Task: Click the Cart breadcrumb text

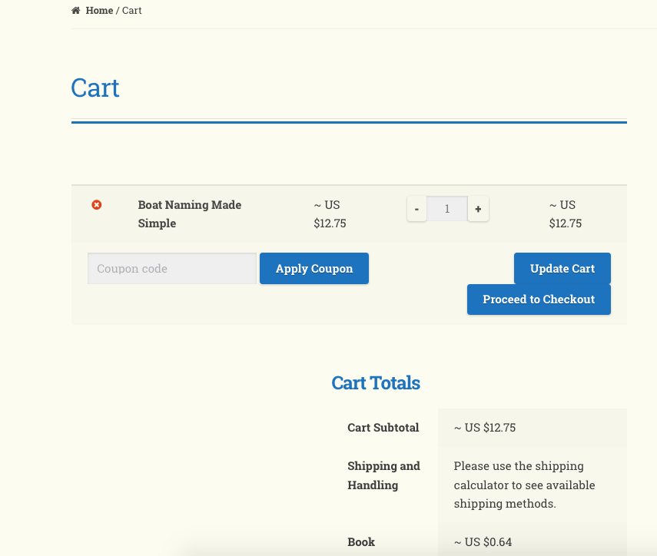Action: point(132,11)
